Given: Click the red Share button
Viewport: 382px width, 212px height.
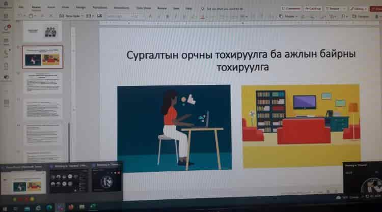Looking at the screenshot, I should pos(376,9).
